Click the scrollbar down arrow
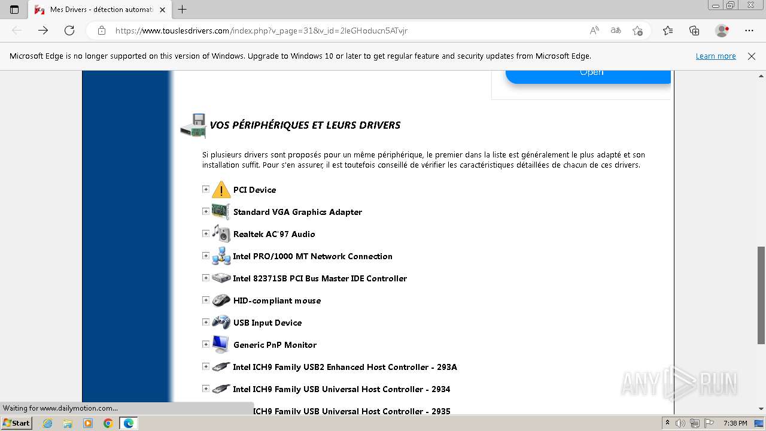This screenshot has height=431, width=766. (761, 409)
